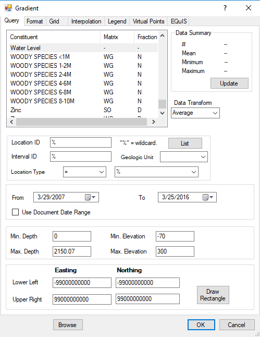260x337 pixels.
Task: Click Upper Right Easting field
Action: click(82, 299)
